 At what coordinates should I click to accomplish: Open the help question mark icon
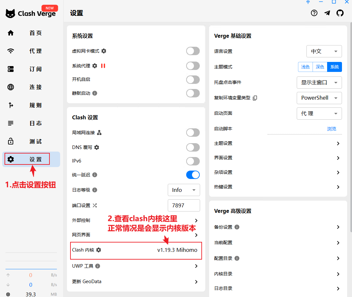click(x=314, y=13)
